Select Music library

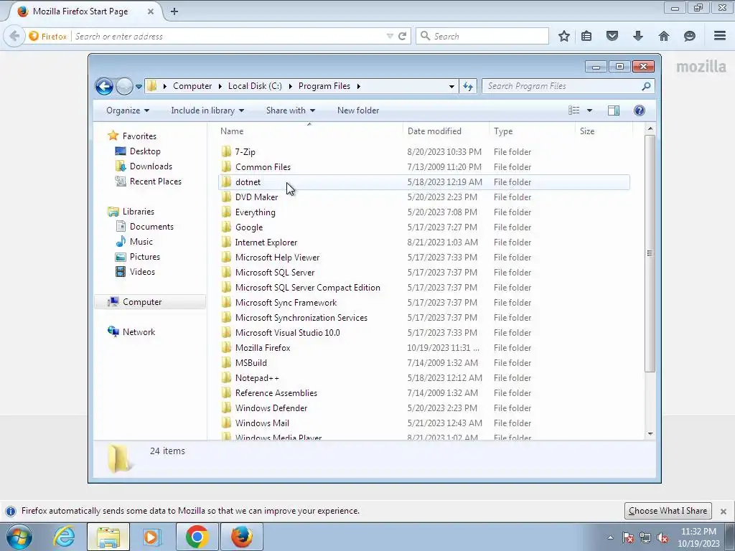pos(141,242)
